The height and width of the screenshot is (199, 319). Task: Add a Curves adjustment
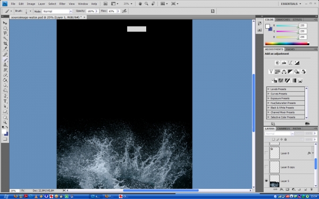tap(290, 63)
